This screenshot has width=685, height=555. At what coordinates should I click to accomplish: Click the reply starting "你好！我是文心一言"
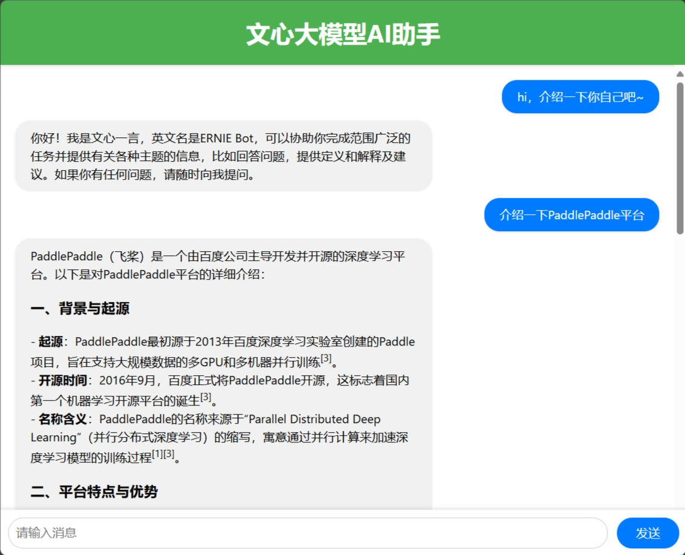(x=224, y=156)
